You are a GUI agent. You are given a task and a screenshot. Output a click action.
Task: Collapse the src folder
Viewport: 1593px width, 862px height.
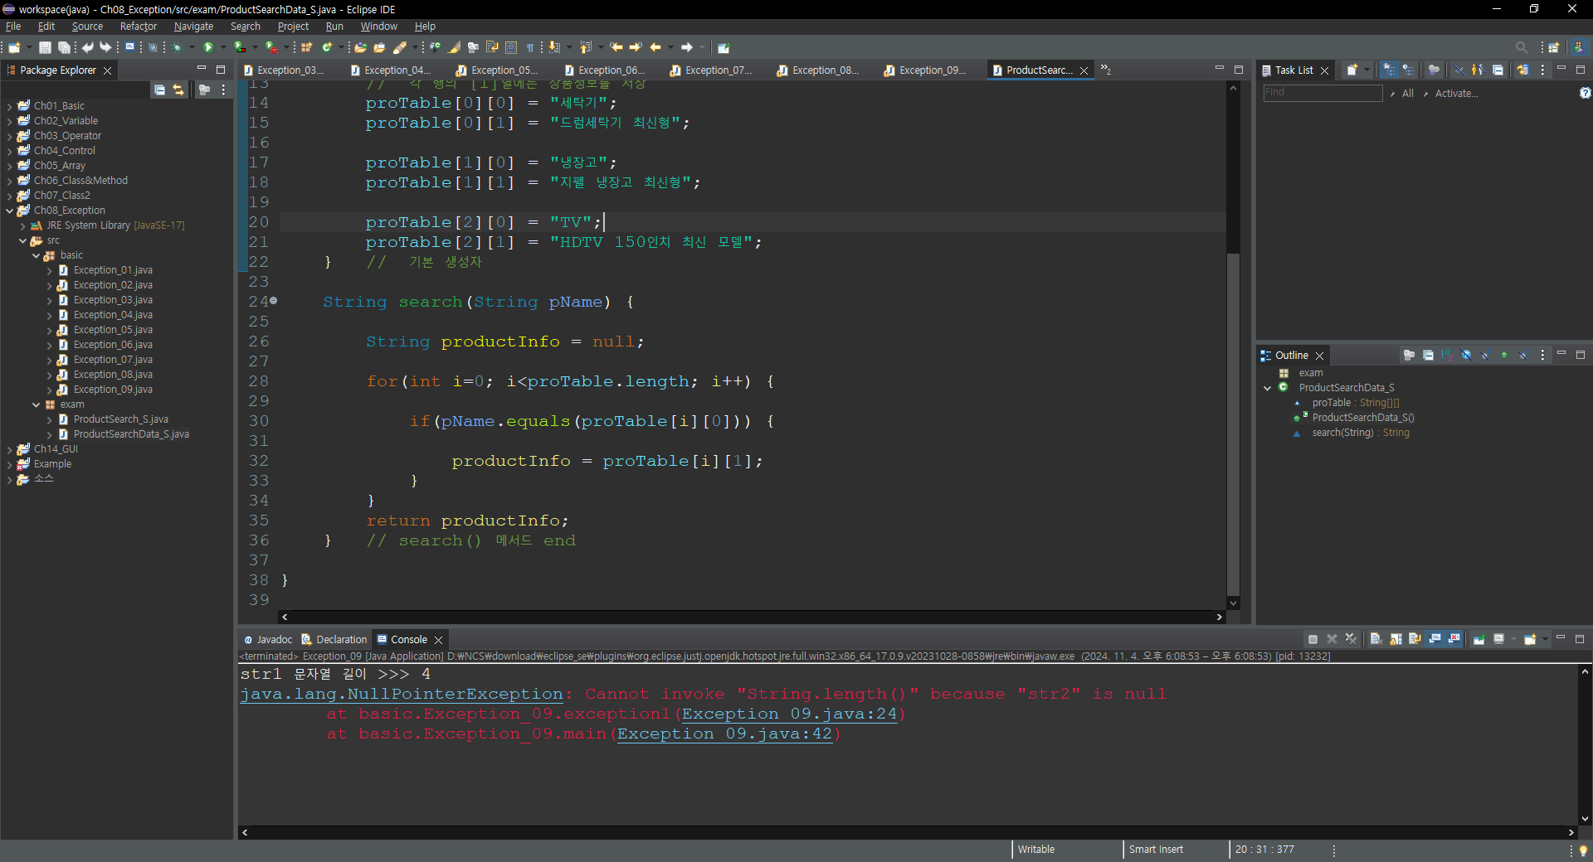[22, 240]
